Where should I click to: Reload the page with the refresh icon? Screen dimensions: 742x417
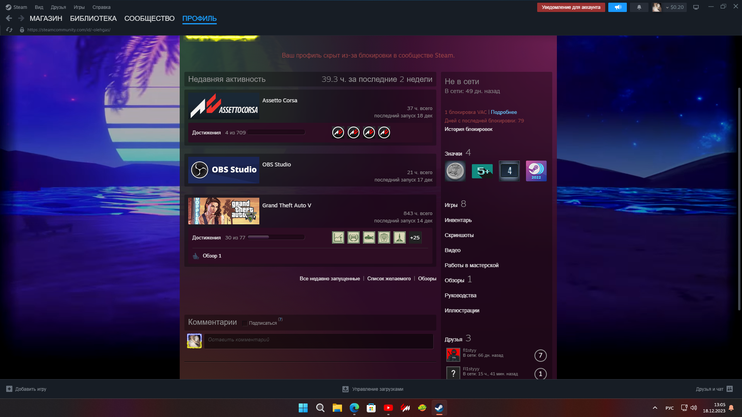(x=9, y=30)
